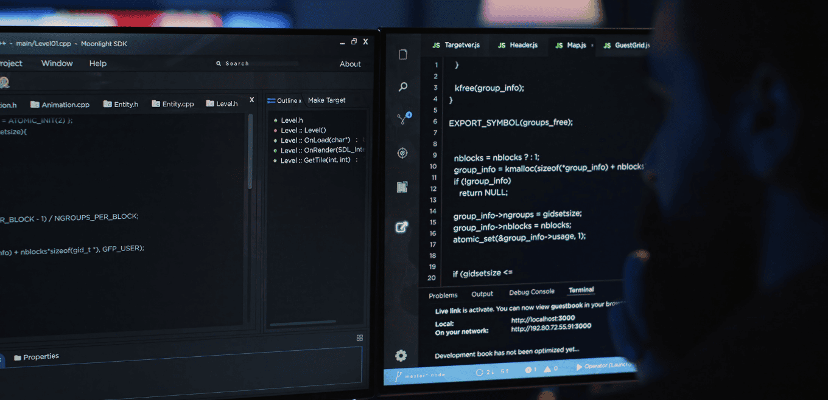Open the settings gear in sidebar

(401, 356)
